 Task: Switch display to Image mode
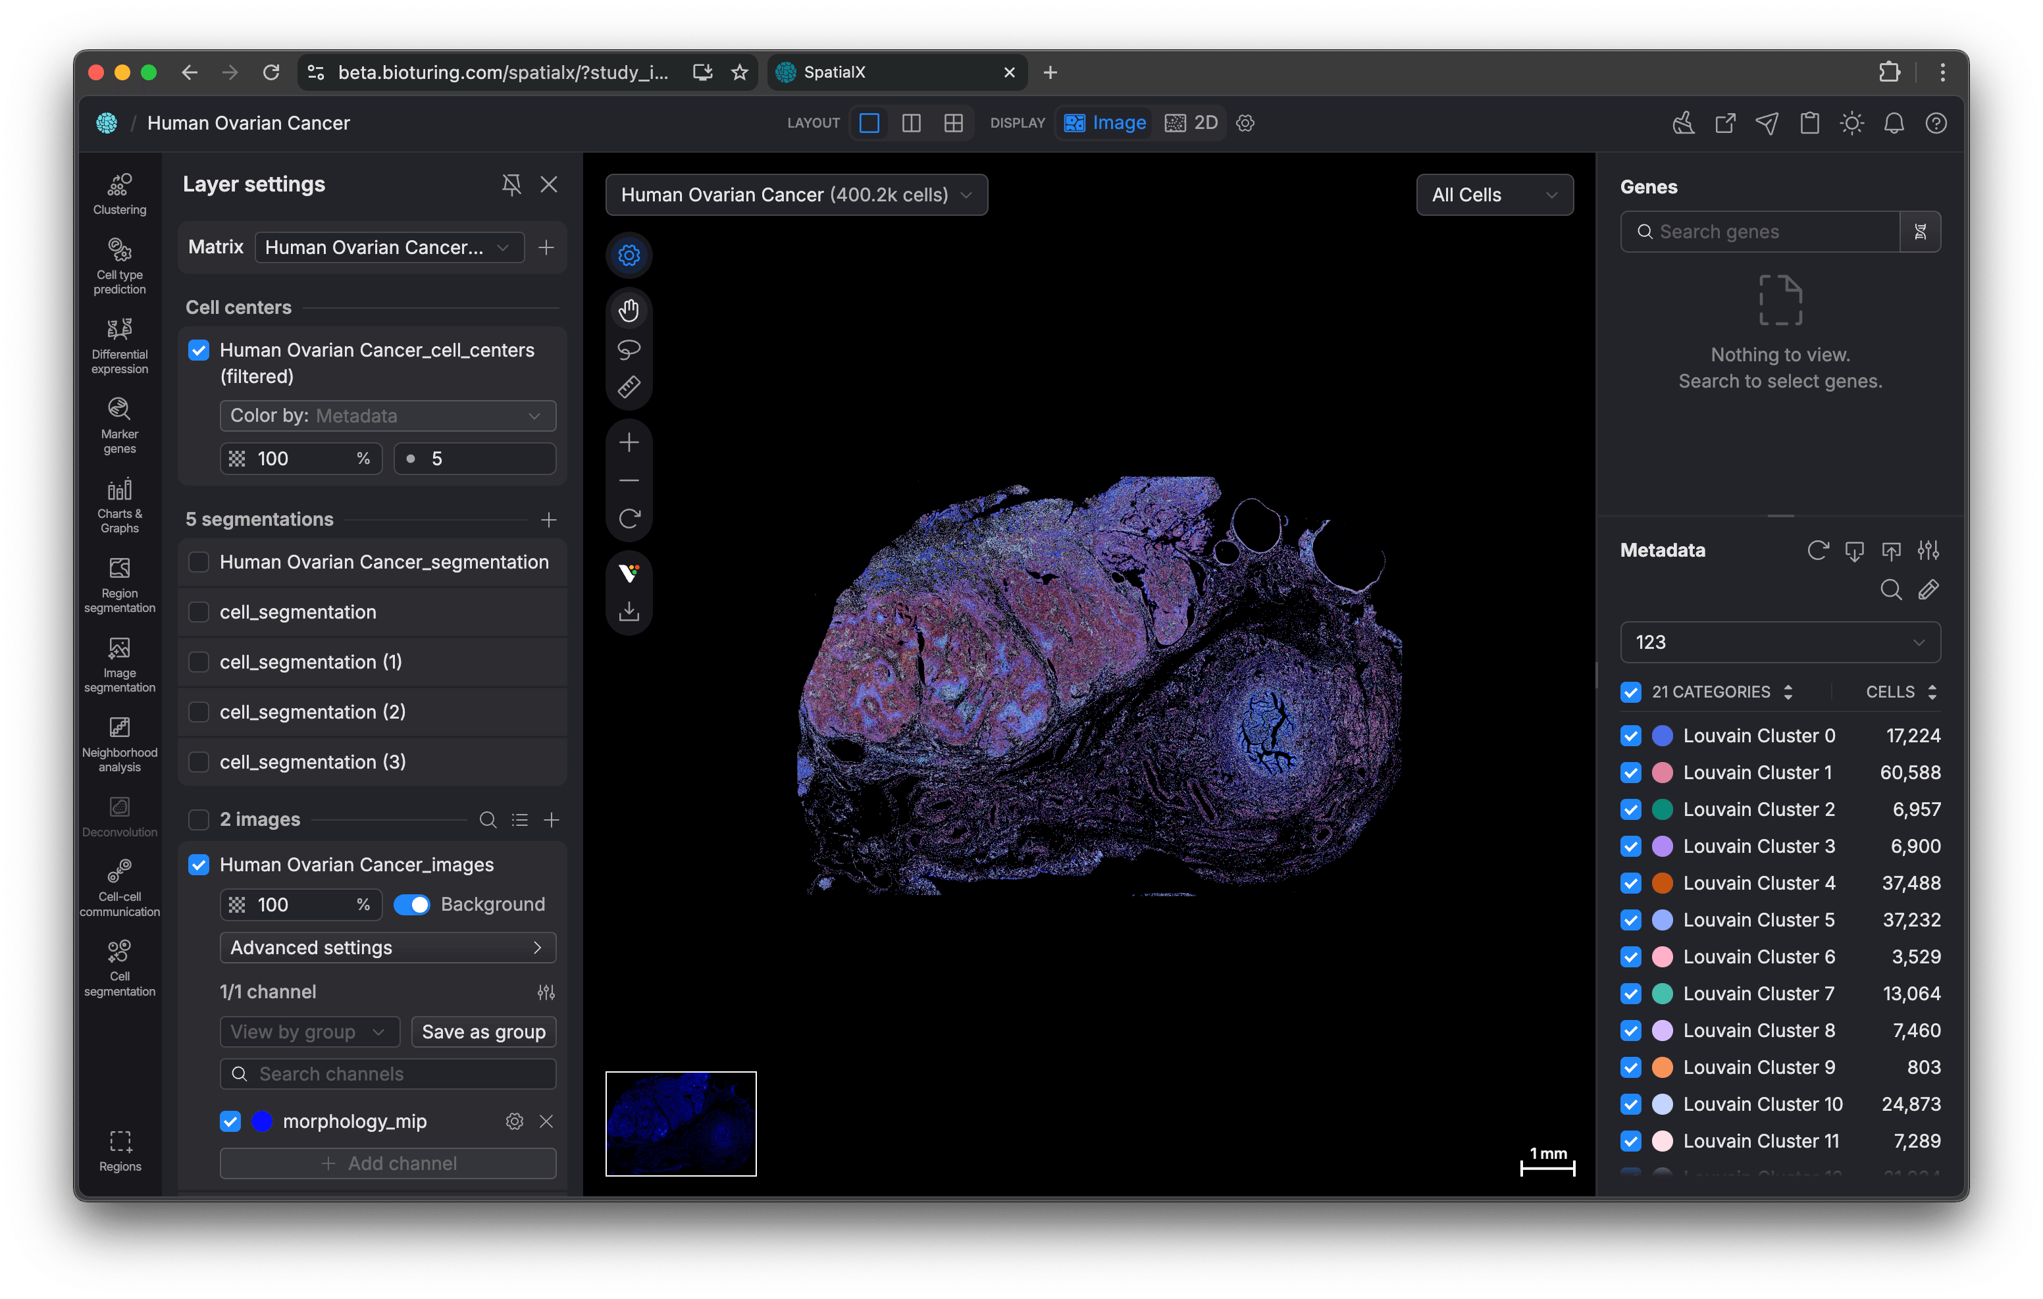click(x=1104, y=123)
